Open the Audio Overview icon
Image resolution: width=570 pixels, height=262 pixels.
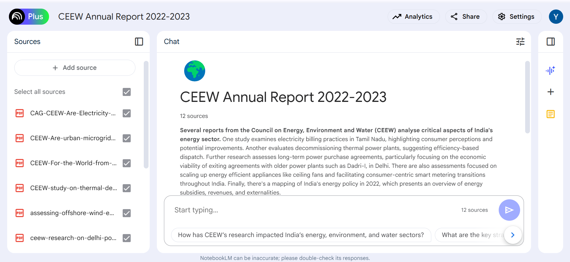point(550,70)
